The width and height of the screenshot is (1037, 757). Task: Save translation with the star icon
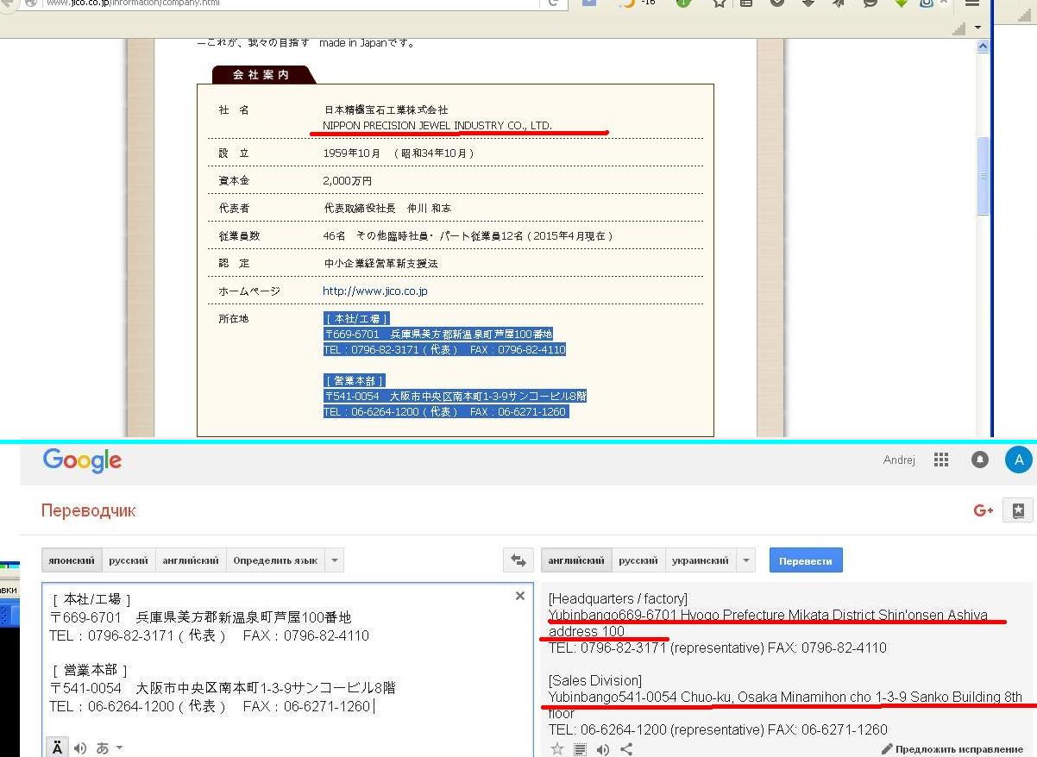(x=557, y=749)
